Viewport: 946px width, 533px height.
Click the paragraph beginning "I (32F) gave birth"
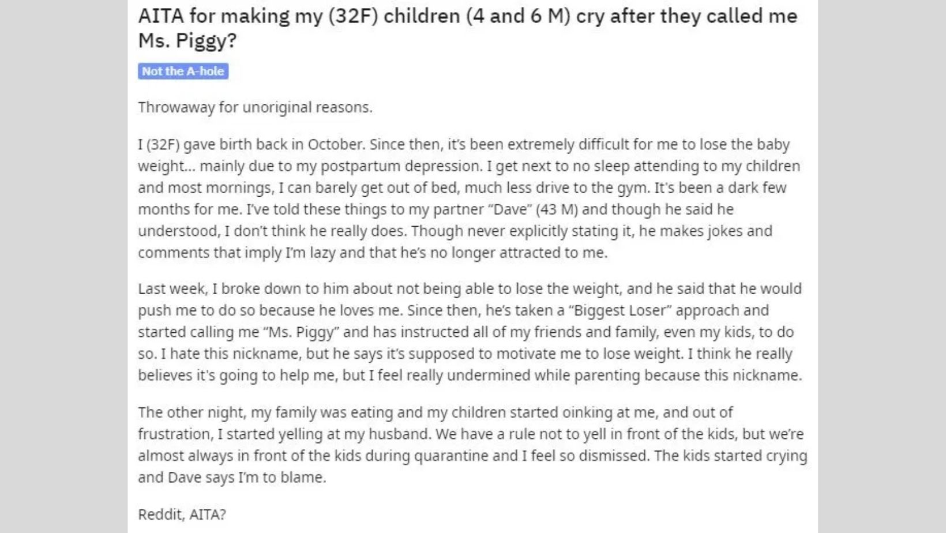(x=468, y=198)
